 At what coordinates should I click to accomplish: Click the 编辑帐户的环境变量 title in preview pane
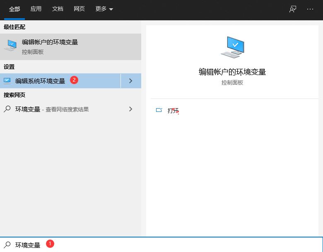[232, 72]
